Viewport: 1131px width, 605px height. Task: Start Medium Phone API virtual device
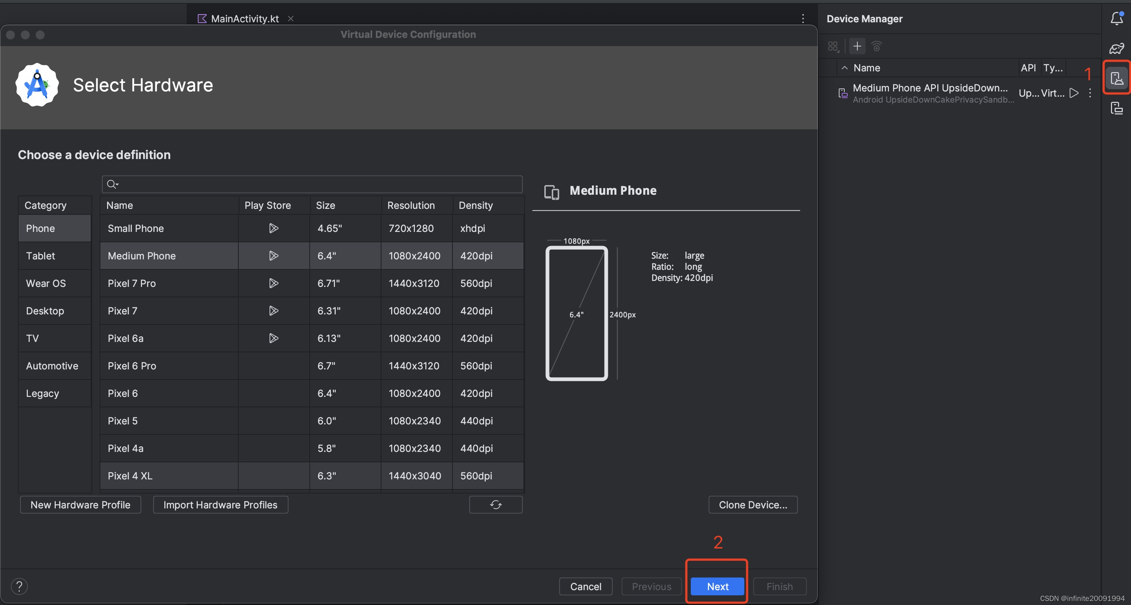[1074, 93]
